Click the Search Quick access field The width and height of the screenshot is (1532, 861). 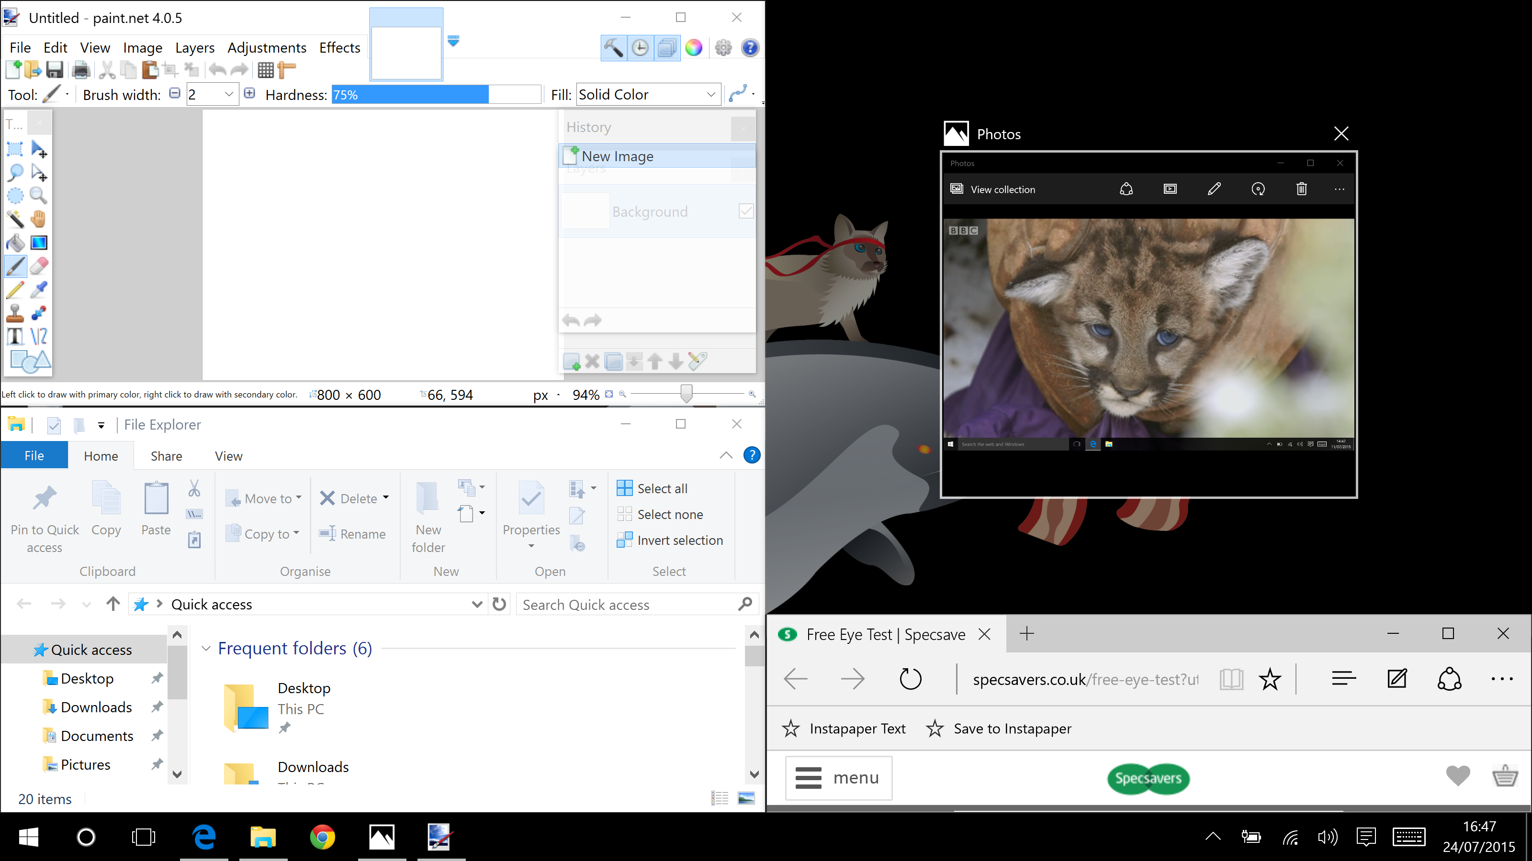tap(624, 604)
